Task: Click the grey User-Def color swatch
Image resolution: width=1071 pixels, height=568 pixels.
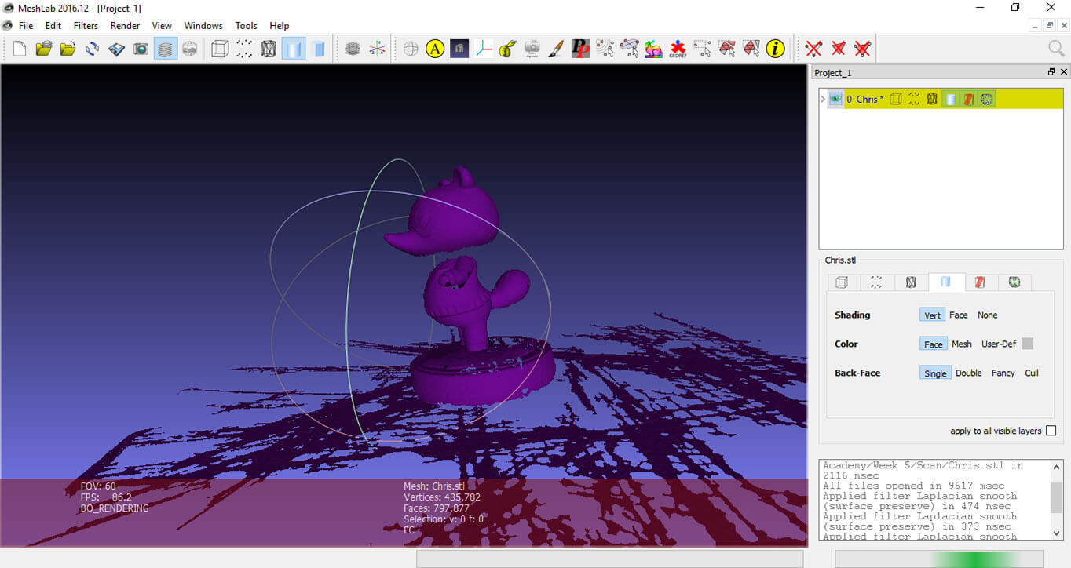Action: point(1027,344)
